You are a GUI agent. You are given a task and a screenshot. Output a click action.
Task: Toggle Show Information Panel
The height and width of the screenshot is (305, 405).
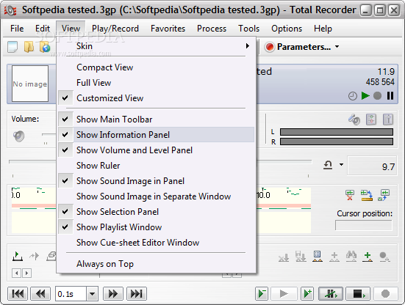(156, 135)
